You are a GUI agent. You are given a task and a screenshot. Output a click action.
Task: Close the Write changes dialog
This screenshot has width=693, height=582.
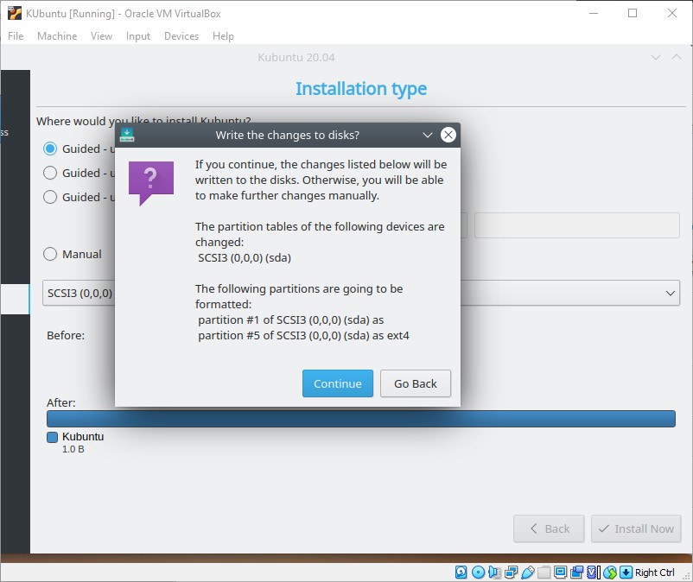click(x=448, y=135)
